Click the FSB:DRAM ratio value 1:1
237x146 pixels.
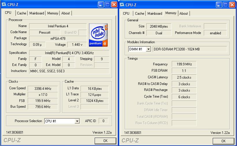pyautogui.click(x=184, y=71)
